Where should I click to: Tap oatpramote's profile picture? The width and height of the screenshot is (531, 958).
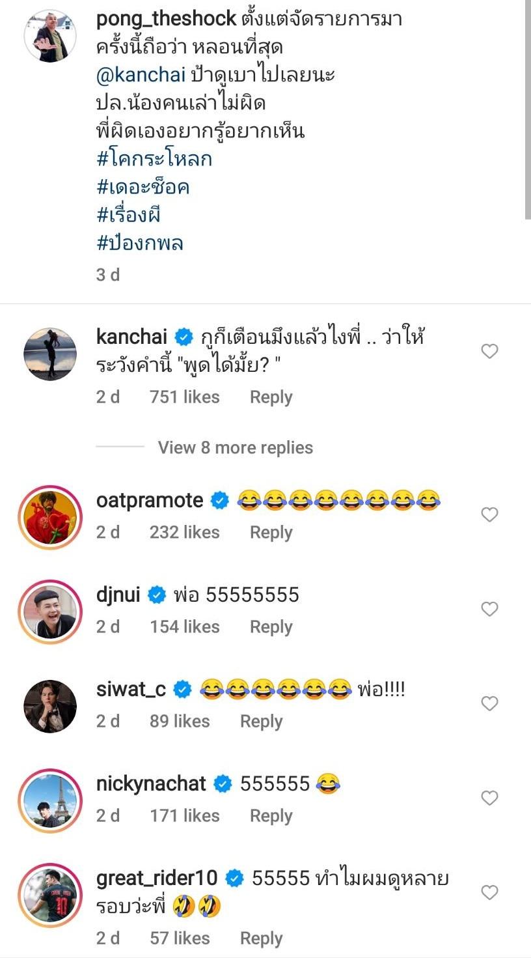pos(50,516)
